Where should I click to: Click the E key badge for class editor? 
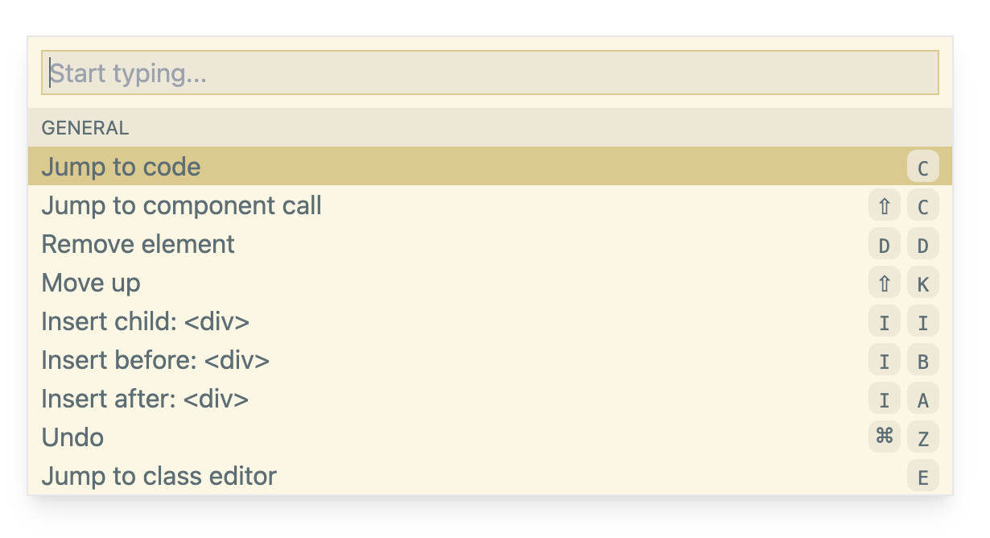(x=923, y=477)
